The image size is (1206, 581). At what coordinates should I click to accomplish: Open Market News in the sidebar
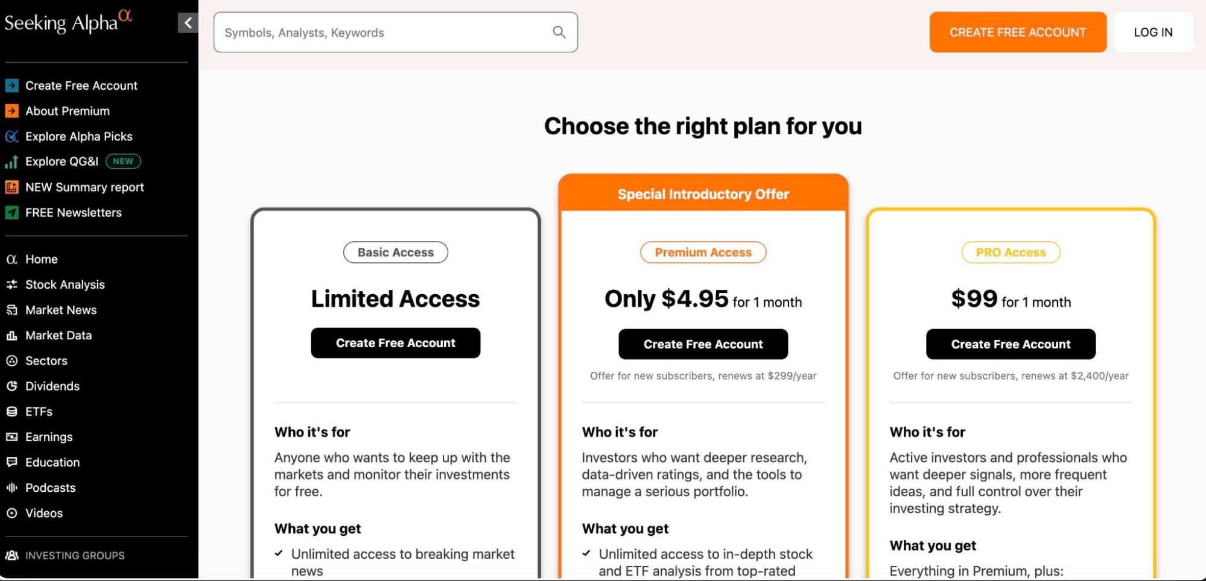[60, 310]
